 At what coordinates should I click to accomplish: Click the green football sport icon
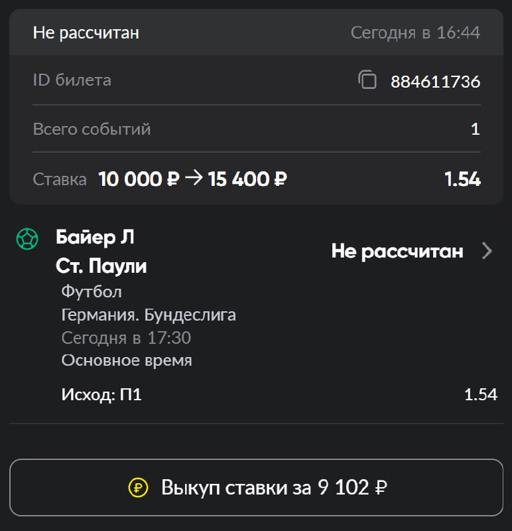coord(27,239)
